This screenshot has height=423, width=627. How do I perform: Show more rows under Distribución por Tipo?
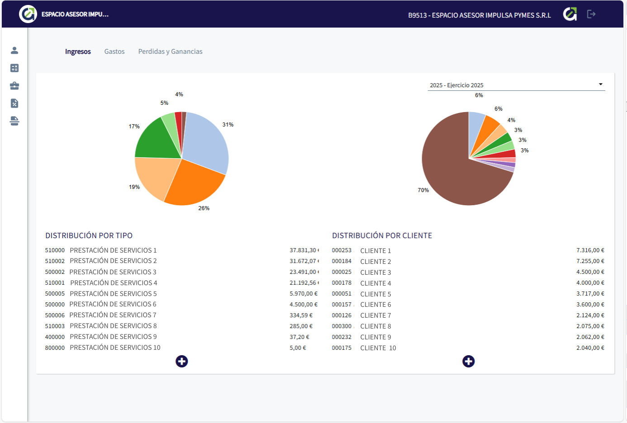pyautogui.click(x=181, y=361)
